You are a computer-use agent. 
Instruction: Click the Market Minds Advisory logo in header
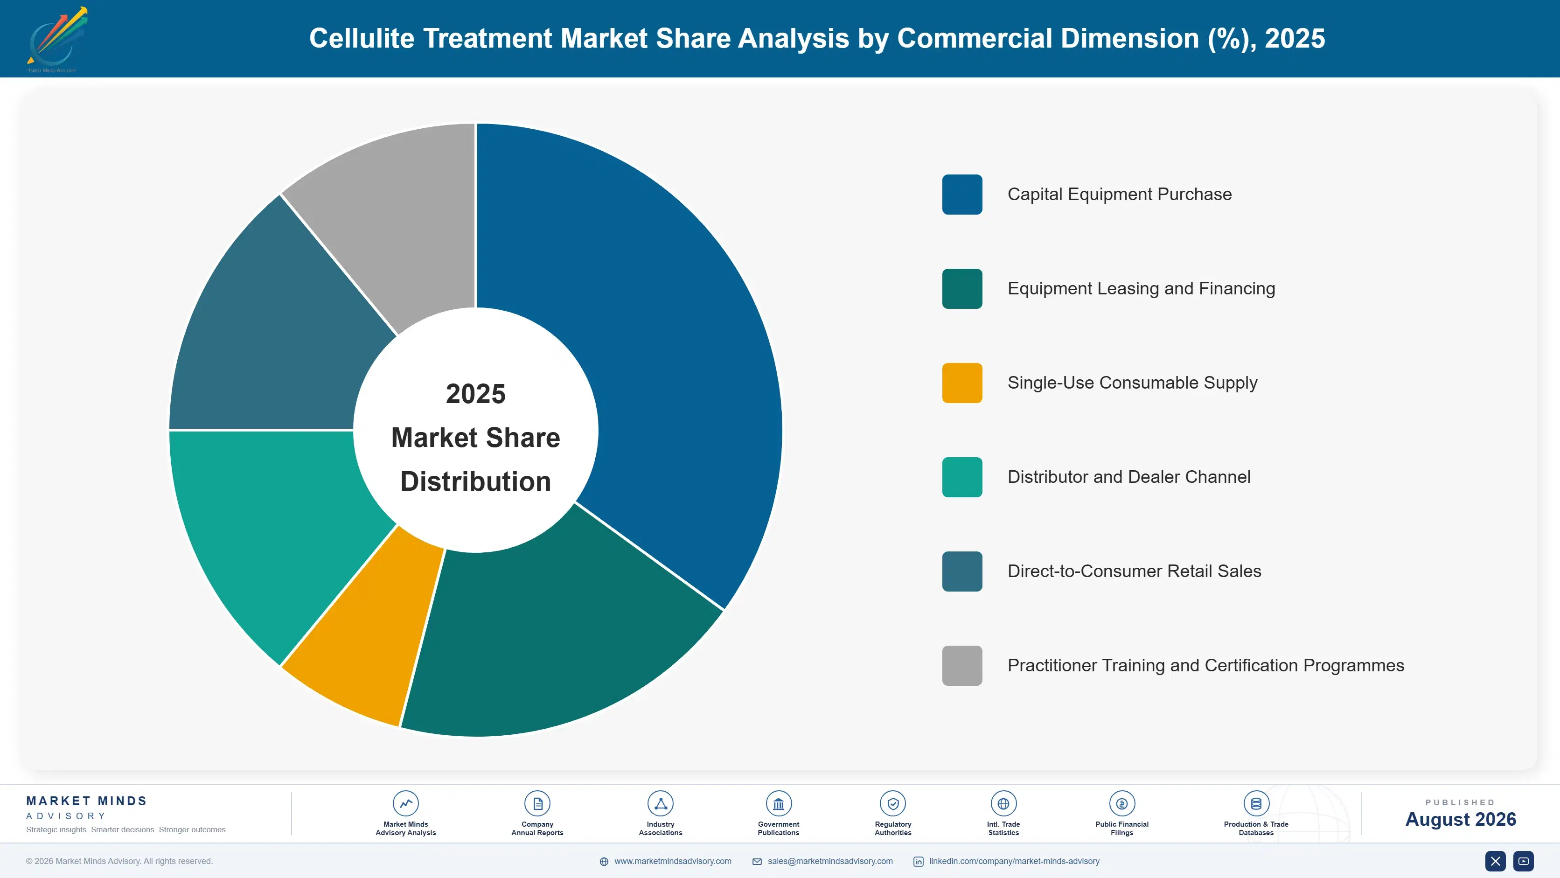[x=57, y=39]
